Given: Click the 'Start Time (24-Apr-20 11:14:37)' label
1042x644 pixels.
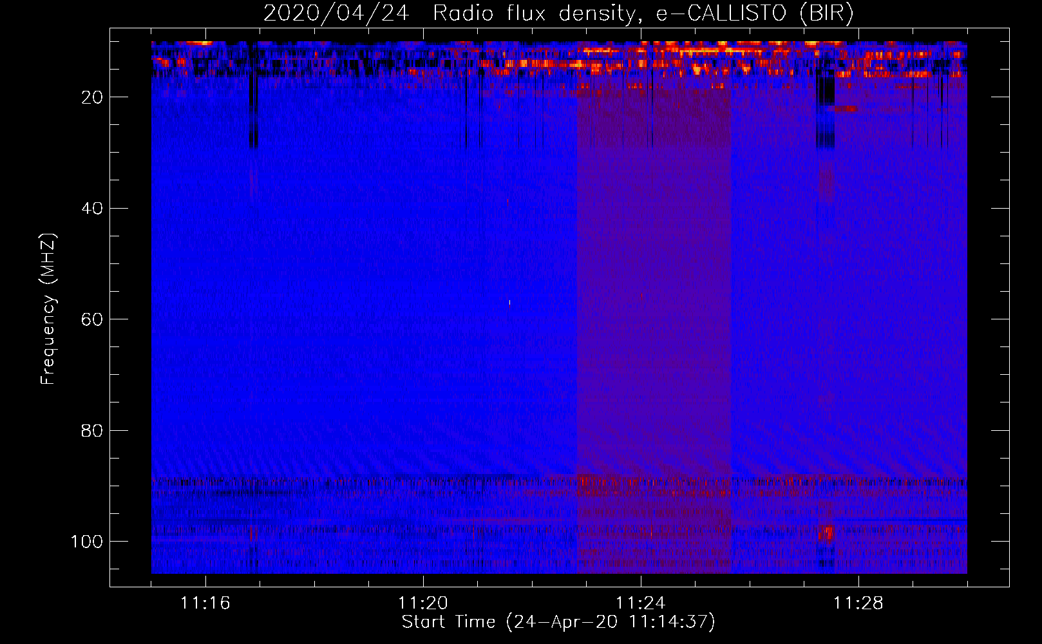Looking at the screenshot, I should tap(558, 622).
